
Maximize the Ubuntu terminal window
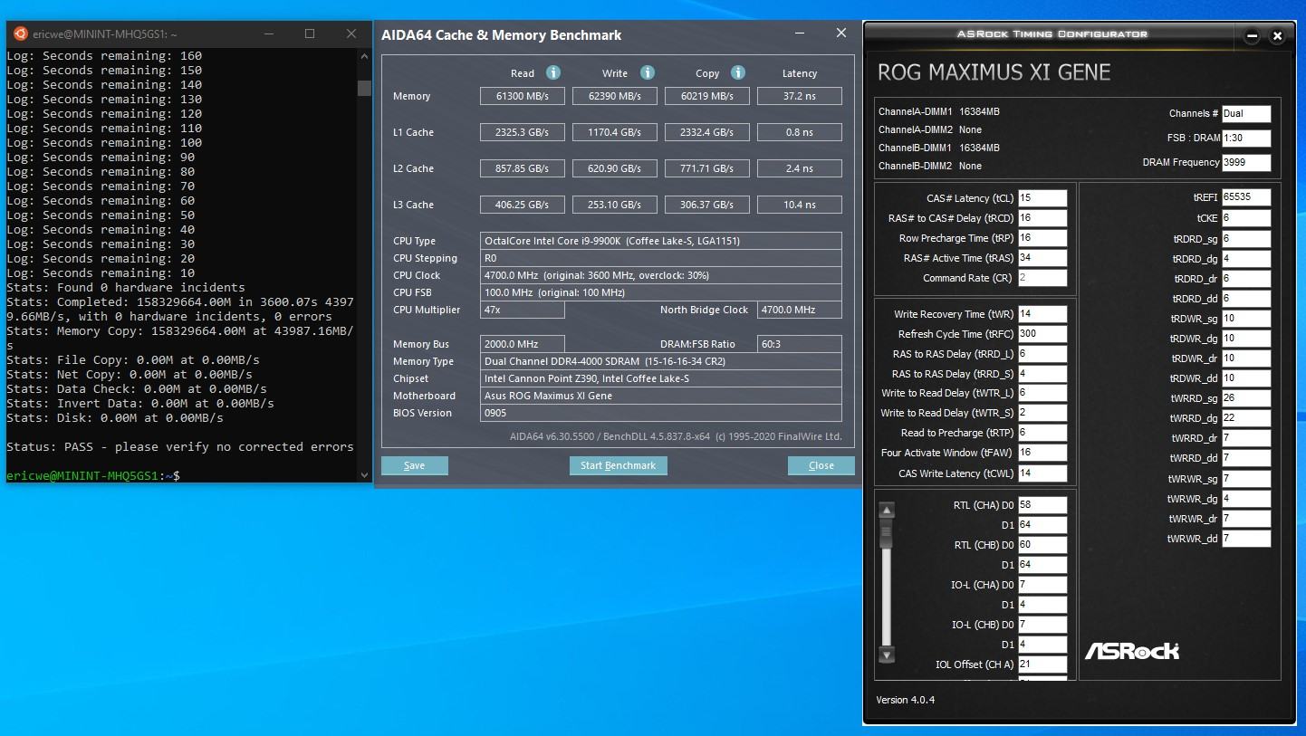pyautogui.click(x=310, y=33)
